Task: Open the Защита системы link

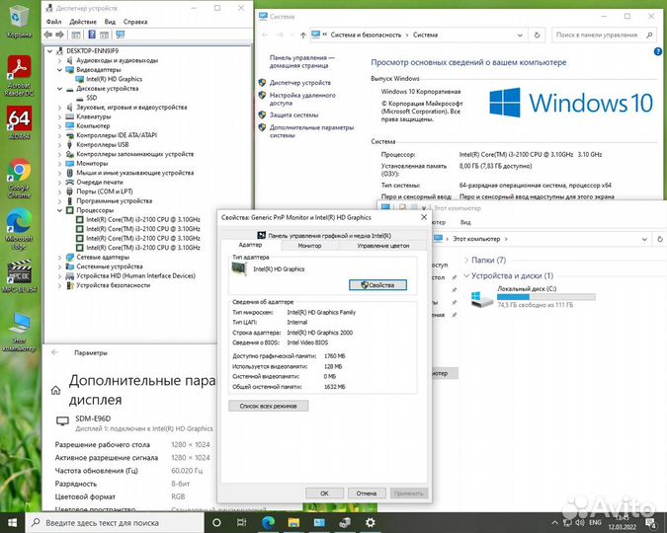Action: coord(293,115)
